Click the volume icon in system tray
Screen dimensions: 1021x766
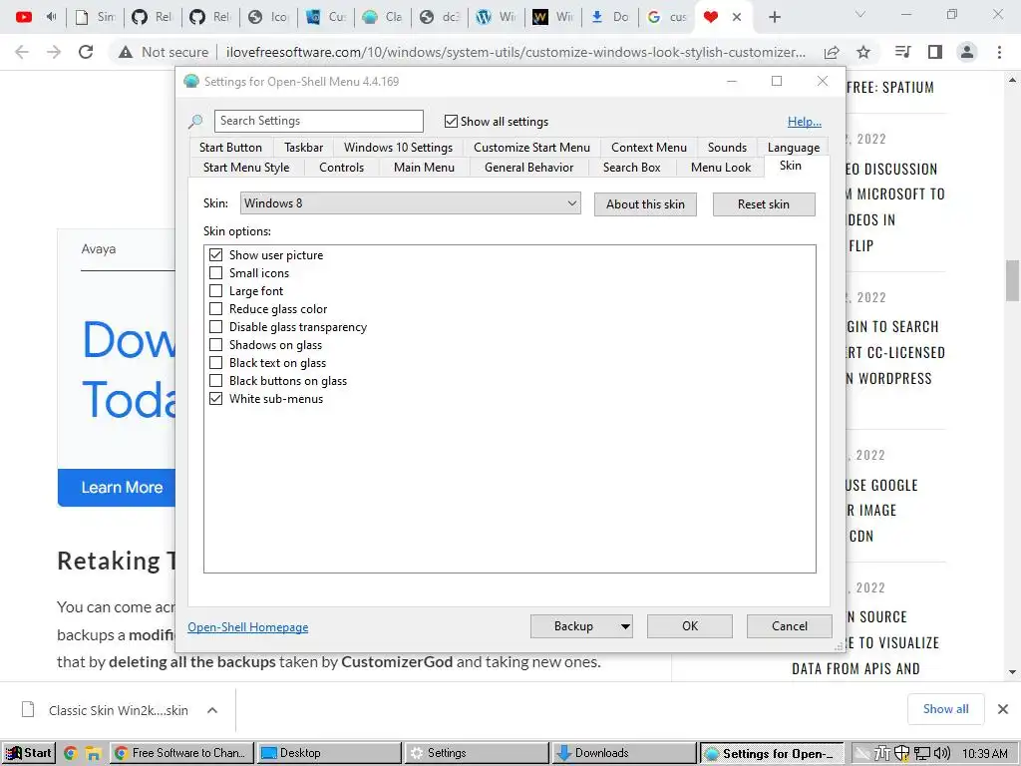click(x=942, y=754)
